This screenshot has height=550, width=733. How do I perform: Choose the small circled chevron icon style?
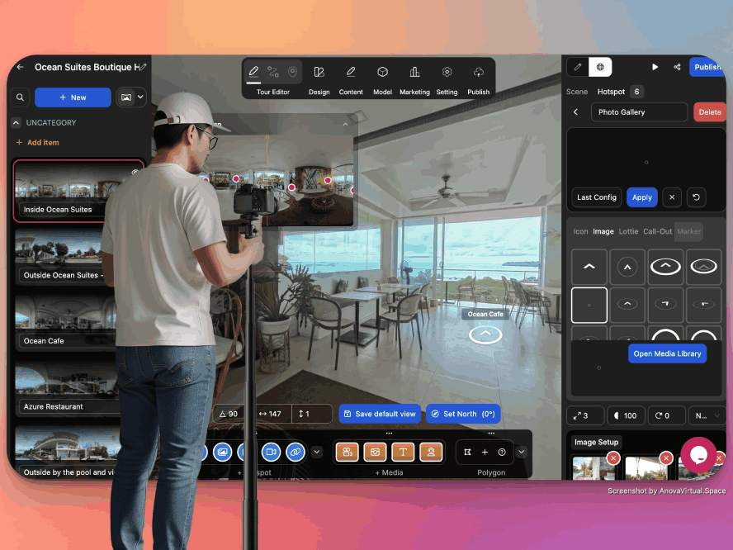(x=627, y=267)
